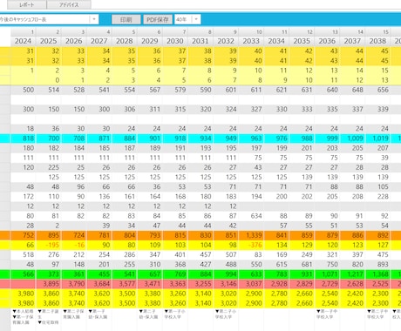The width and height of the screenshot is (401, 331).
Task: Click the negative balance cell -376
Action: pyautogui.click(x=251, y=245)
